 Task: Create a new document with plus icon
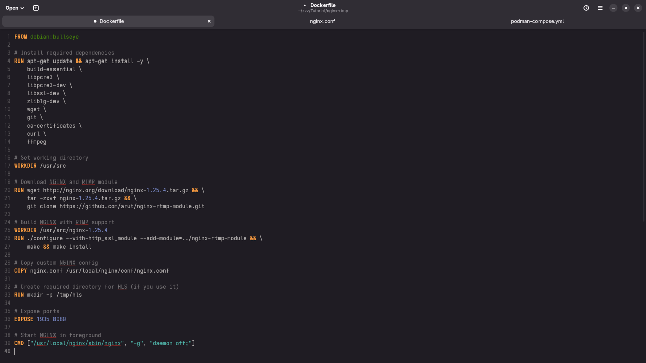click(36, 8)
